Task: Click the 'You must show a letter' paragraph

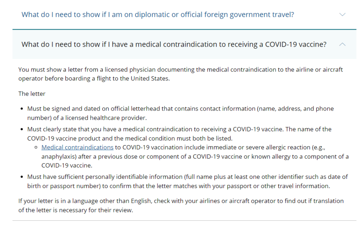Action: tap(181, 74)
